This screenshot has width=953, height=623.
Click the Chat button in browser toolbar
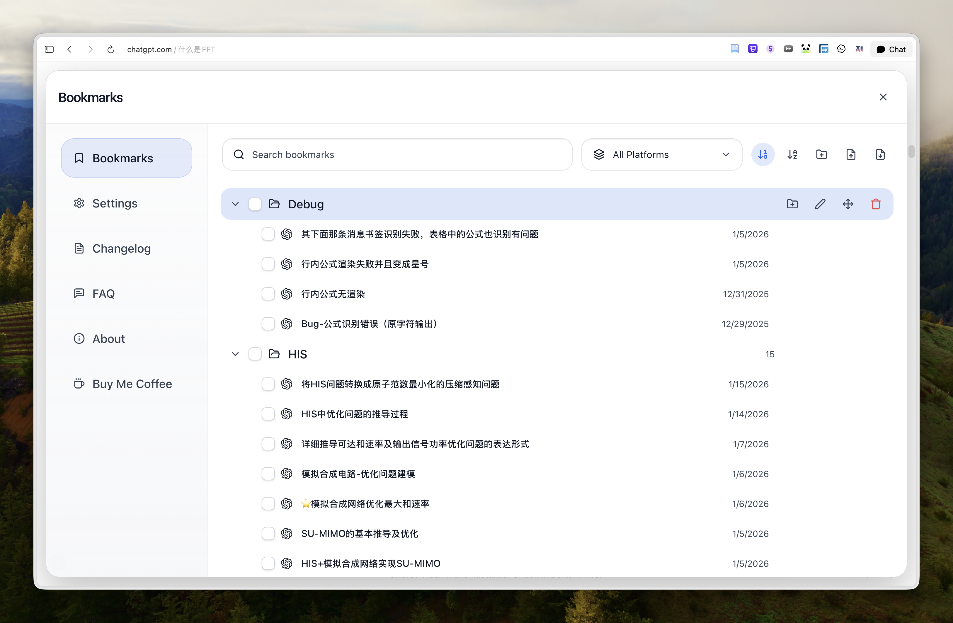pos(891,49)
